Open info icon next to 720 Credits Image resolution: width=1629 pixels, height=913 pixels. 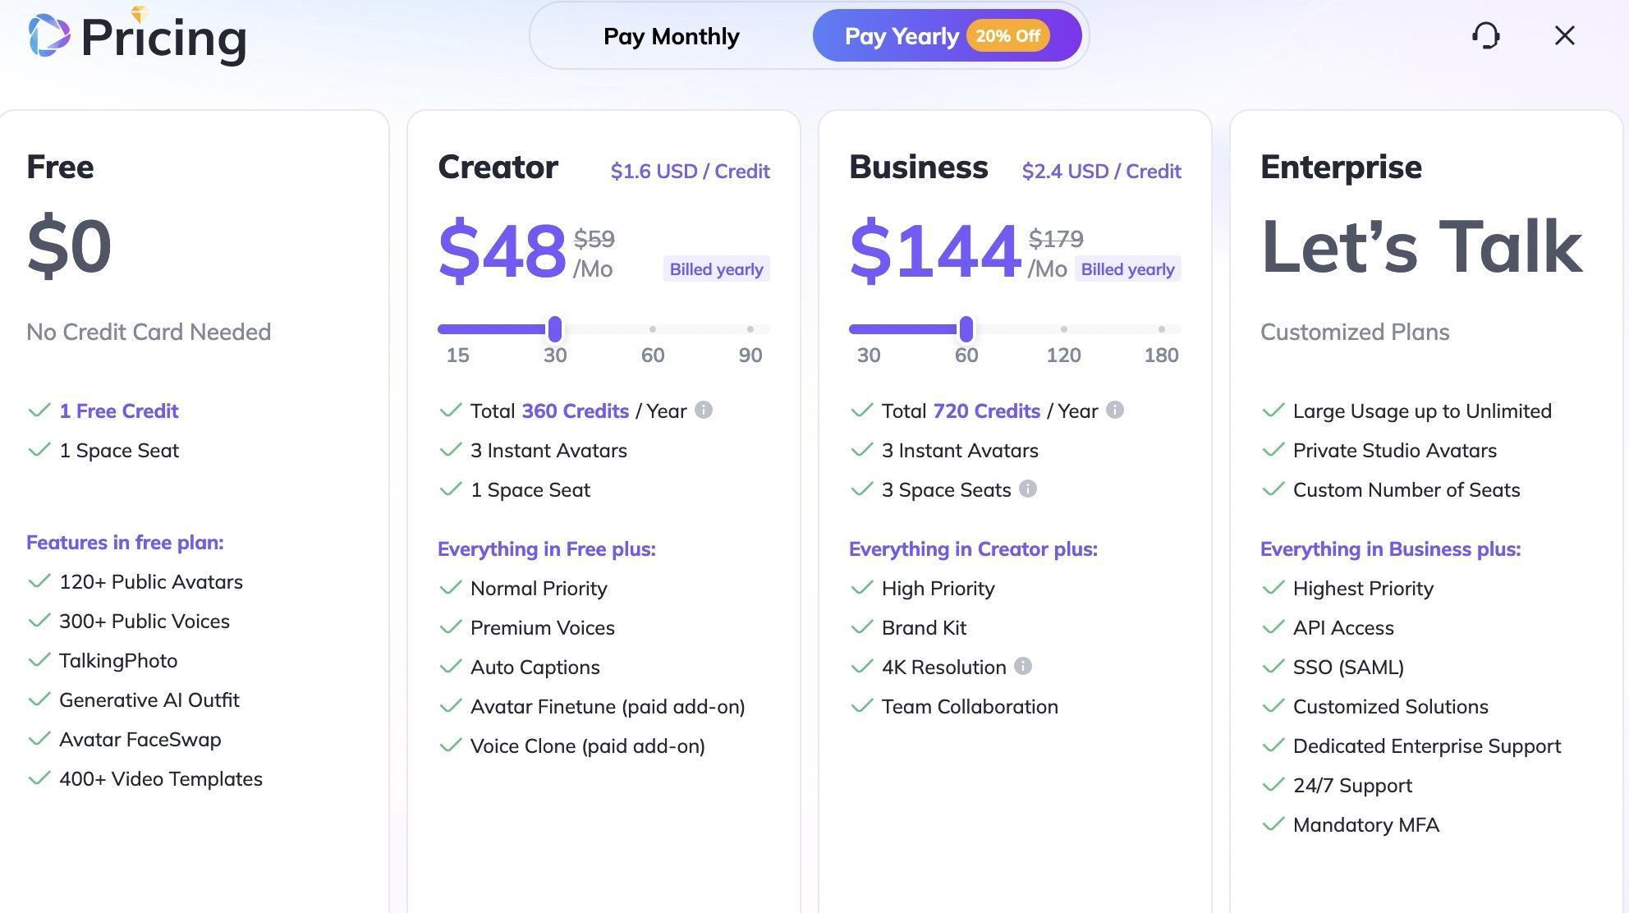1114,410
